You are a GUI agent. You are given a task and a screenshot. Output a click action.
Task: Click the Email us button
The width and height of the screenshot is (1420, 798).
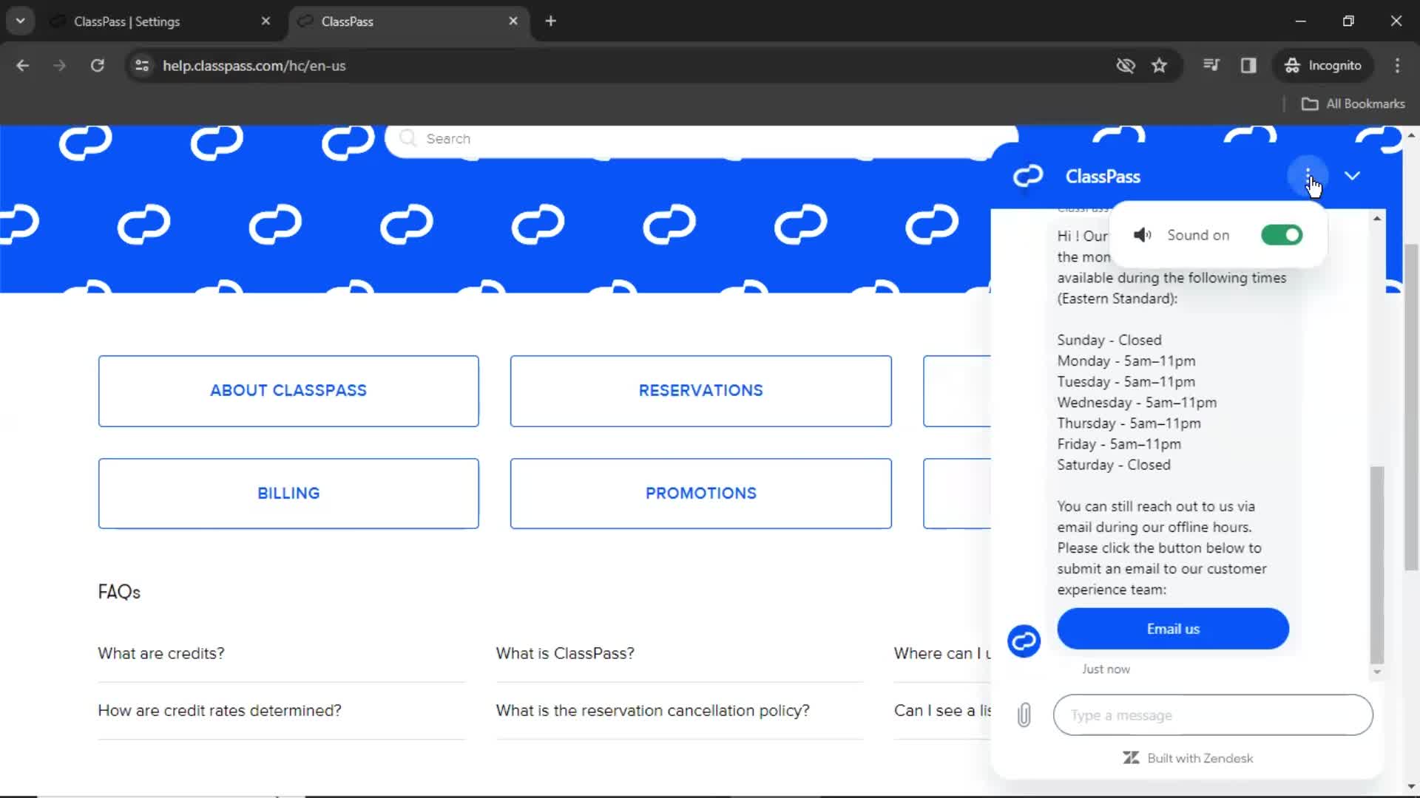pyautogui.click(x=1173, y=629)
